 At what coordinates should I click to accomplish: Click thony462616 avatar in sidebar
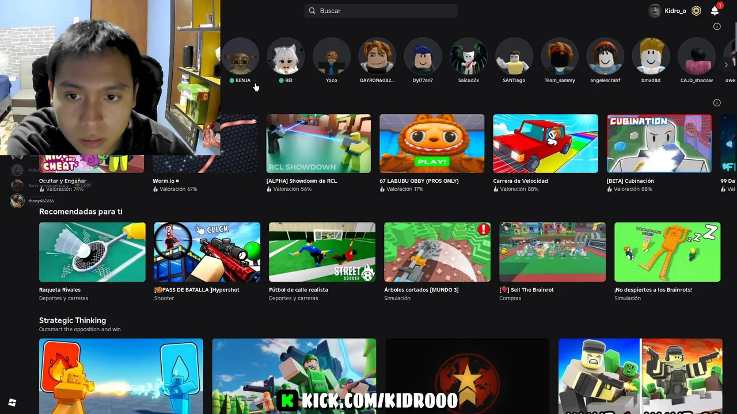tap(17, 201)
